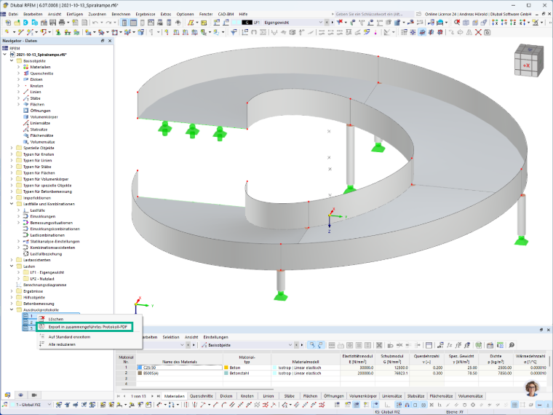Go to next load case arrow
Viewport: 553px width, 415px height.
click(333, 23)
